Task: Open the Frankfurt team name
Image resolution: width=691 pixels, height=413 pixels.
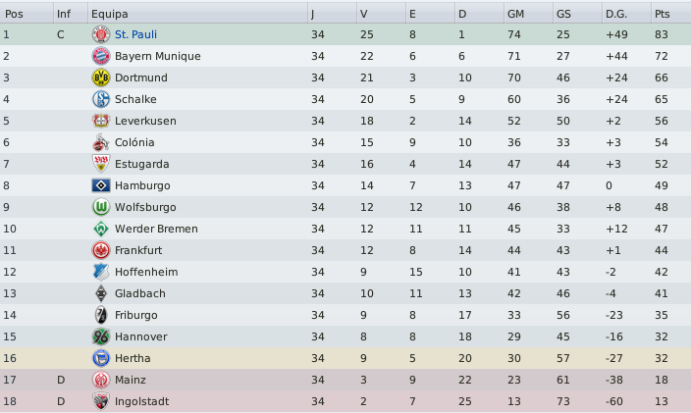Action: [x=139, y=250]
